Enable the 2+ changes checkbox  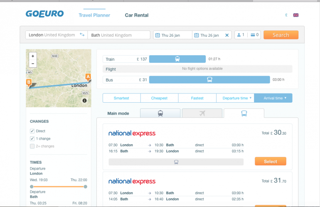click(x=32, y=146)
